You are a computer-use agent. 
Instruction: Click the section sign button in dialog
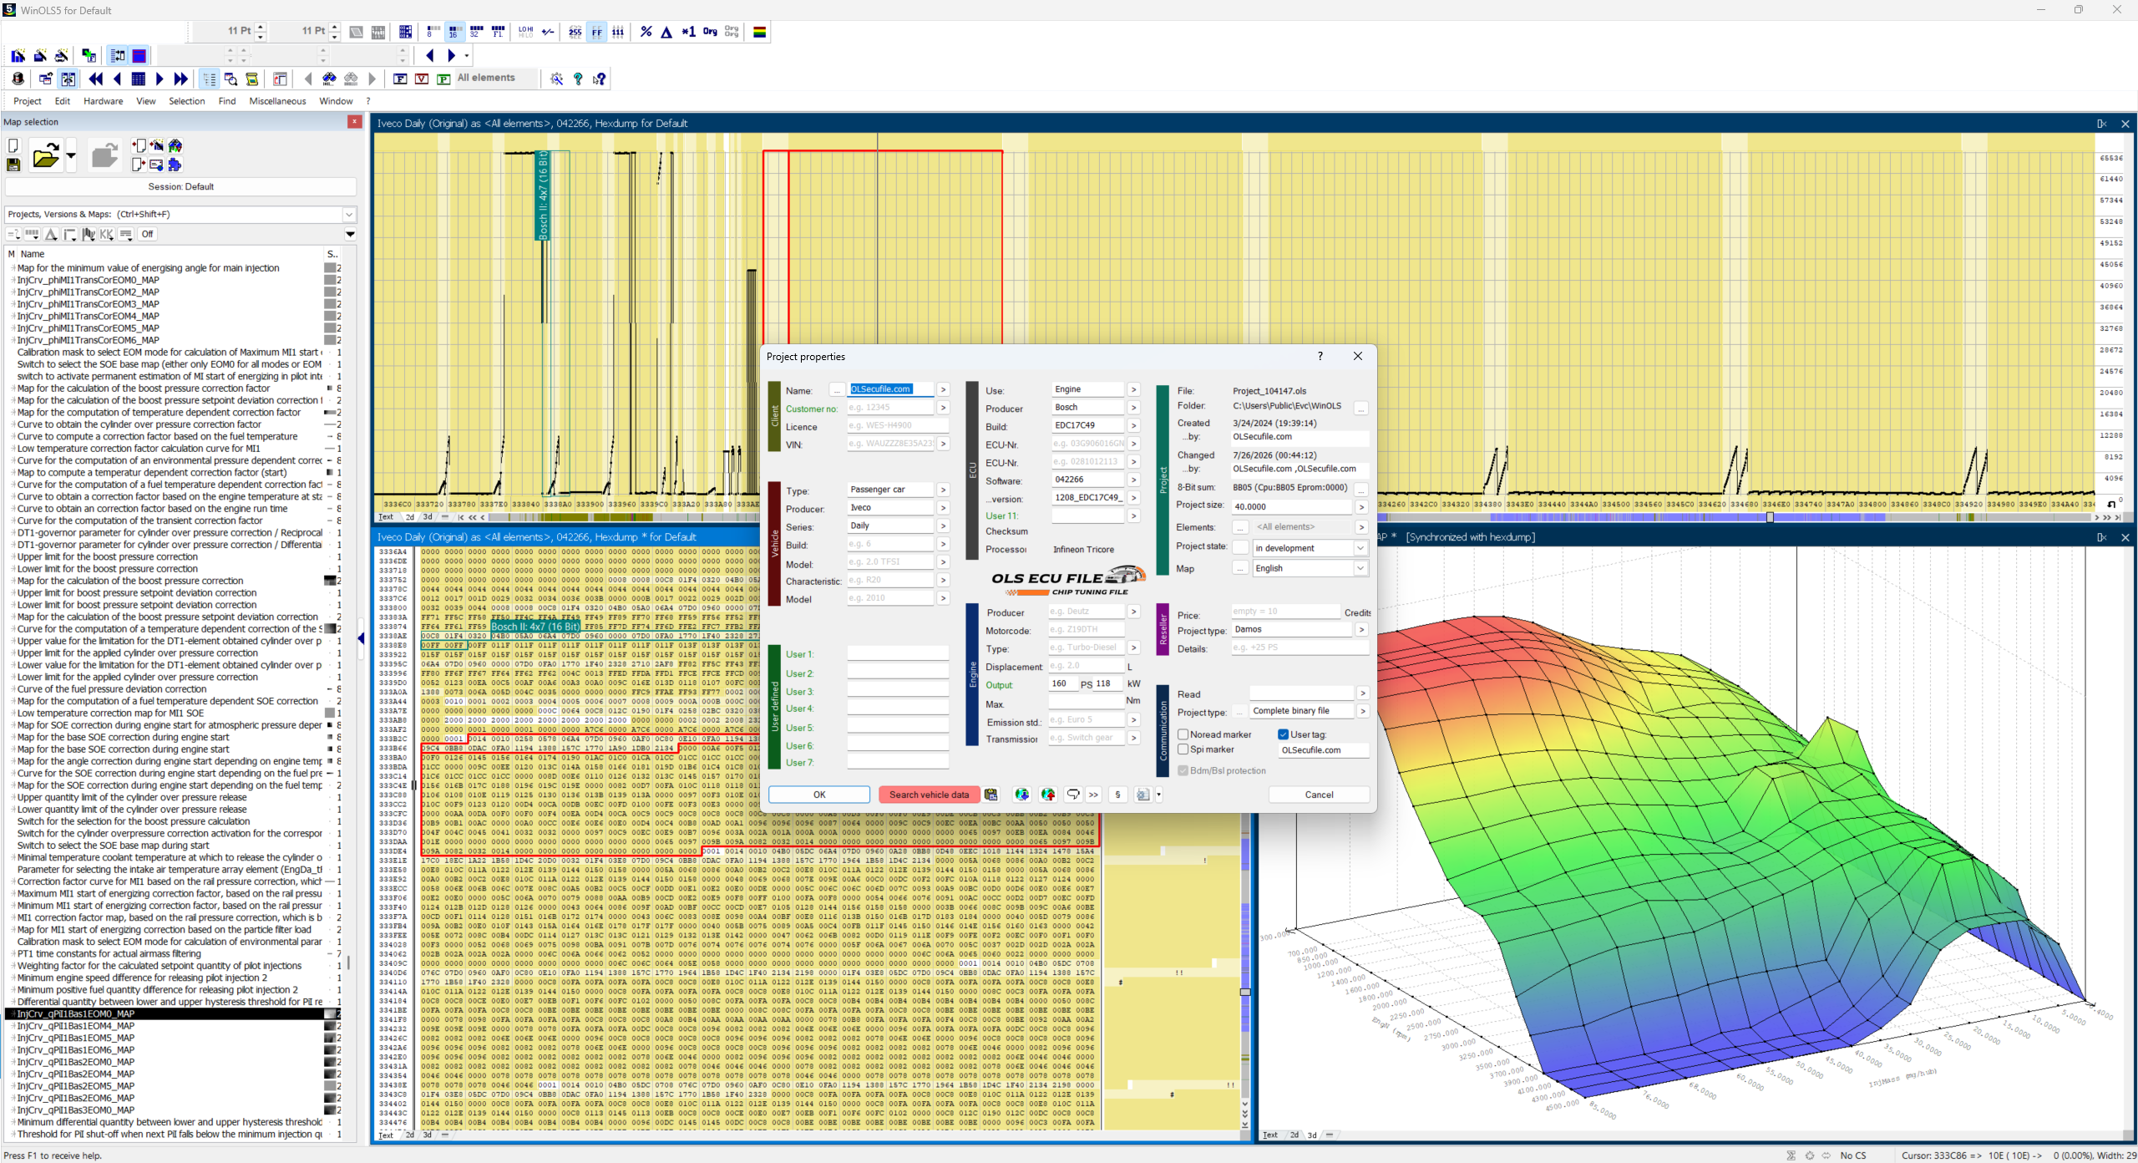(1117, 795)
